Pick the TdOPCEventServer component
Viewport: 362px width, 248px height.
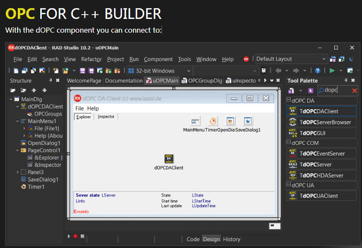coord(321,153)
